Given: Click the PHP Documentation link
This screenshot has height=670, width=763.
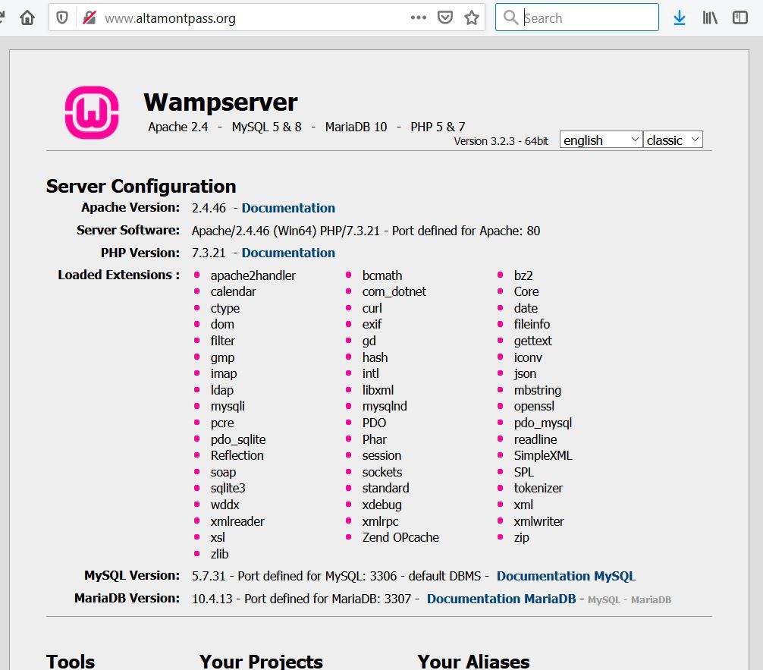Looking at the screenshot, I should click(288, 253).
